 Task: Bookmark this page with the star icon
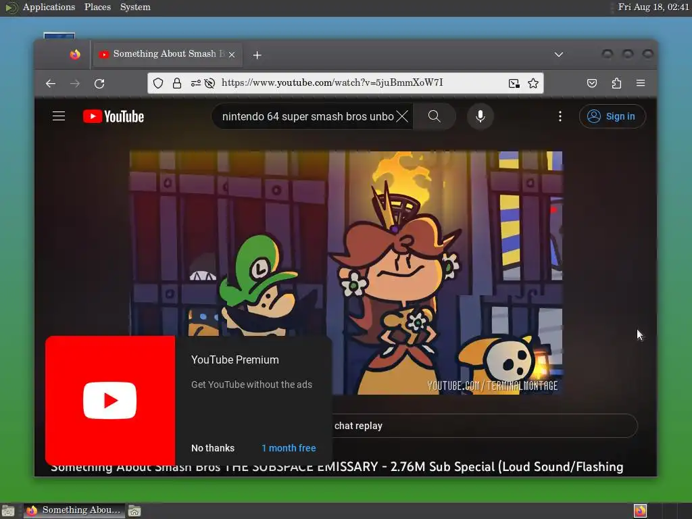click(533, 83)
